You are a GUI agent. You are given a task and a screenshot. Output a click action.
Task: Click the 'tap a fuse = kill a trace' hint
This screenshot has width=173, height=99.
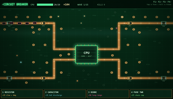point(159,5)
